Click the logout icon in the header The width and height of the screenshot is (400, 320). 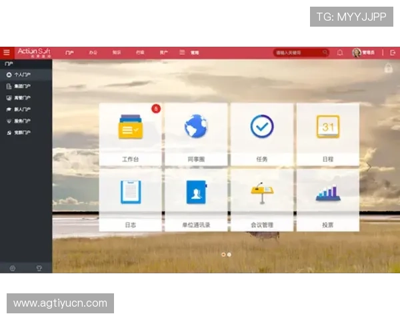(x=393, y=53)
